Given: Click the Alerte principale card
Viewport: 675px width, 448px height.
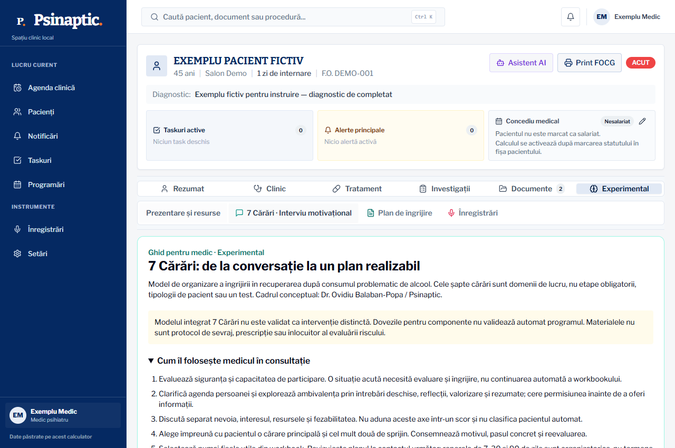Looking at the screenshot, I should coord(401,135).
